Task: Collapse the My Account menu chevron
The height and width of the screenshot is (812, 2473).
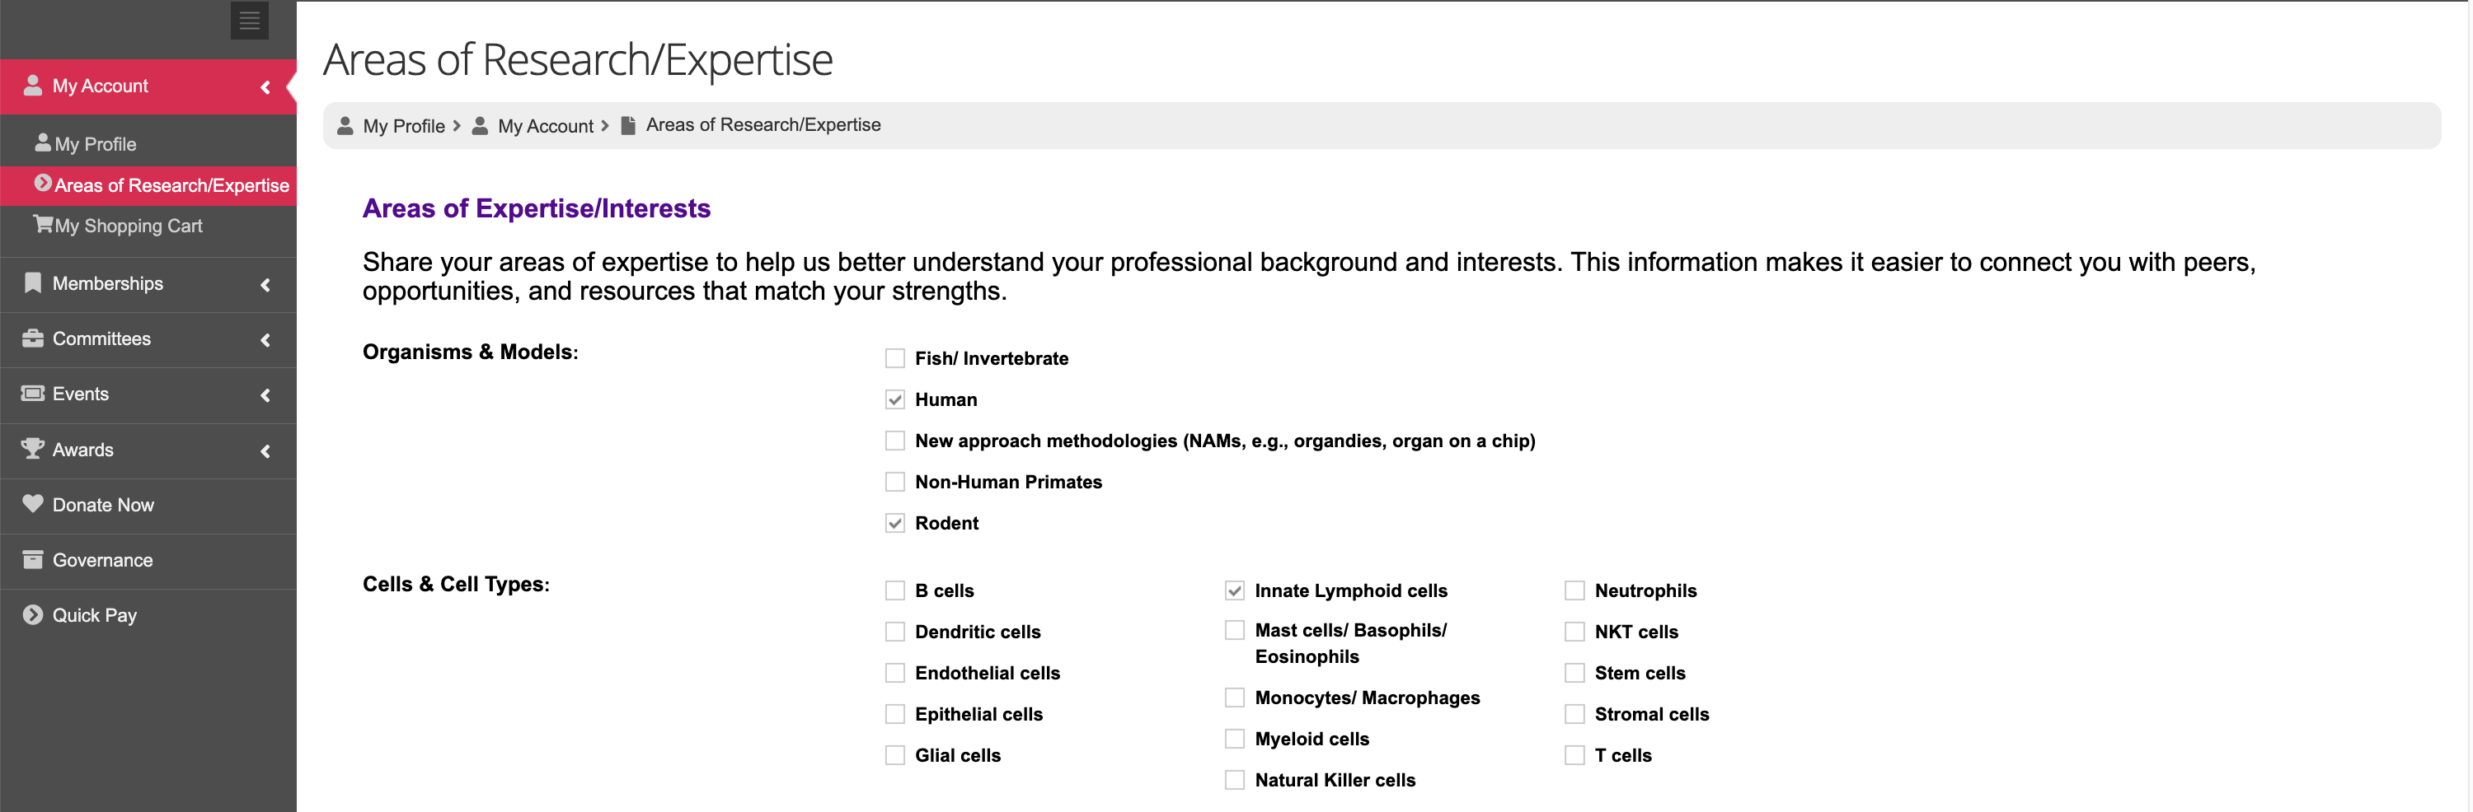Action: 265,87
